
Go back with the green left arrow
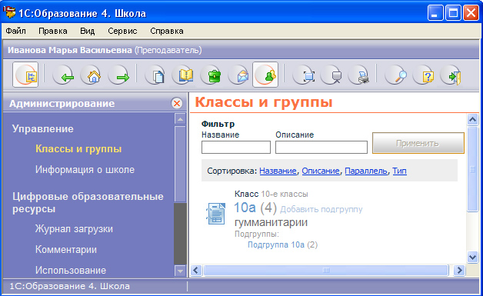coord(64,75)
